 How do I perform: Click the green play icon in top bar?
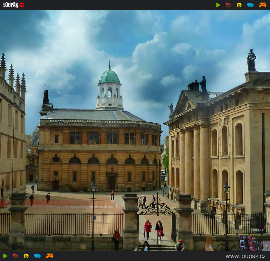218,5
